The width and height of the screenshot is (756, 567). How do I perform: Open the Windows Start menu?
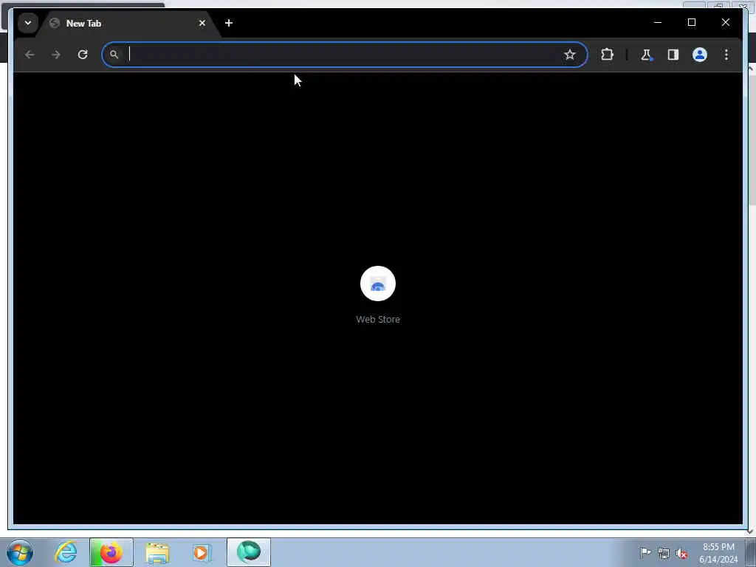click(20, 552)
